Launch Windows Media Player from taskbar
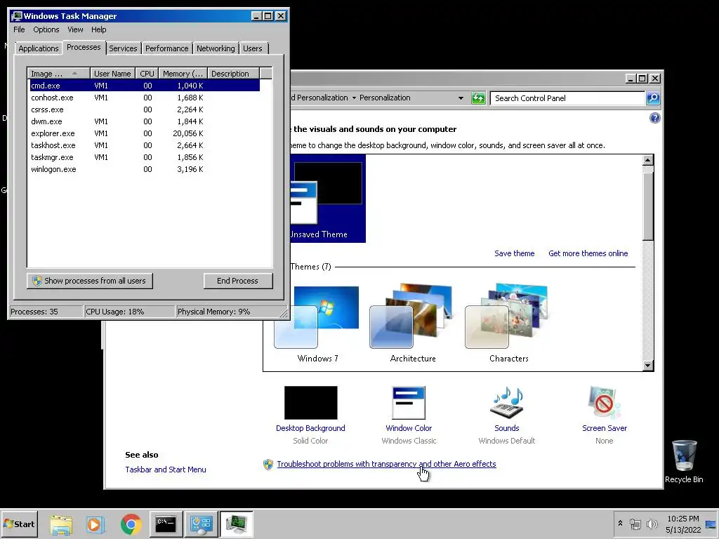The image size is (719, 539). coord(95,524)
